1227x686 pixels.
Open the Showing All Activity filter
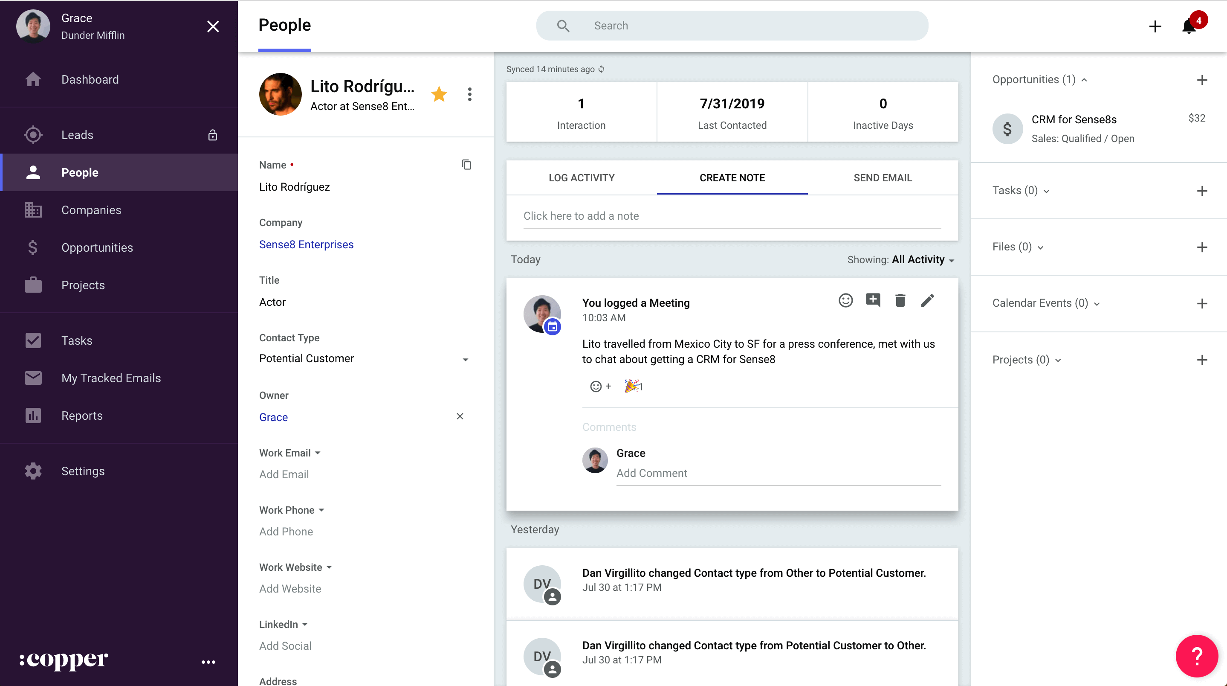(901, 259)
